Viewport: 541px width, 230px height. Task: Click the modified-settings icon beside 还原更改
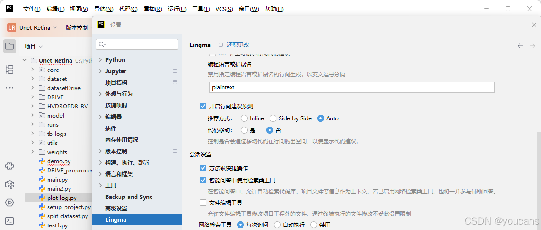point(221,45)
